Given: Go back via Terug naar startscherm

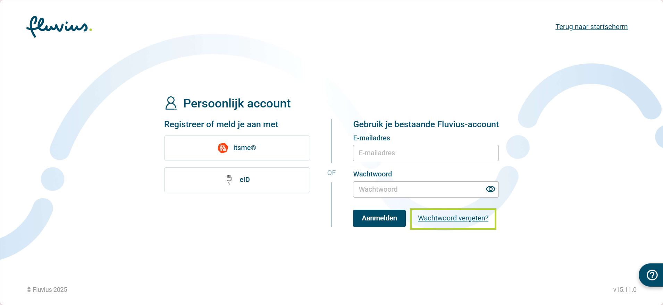Looking at the screenshot, I should pyautogui.click(x=591, y=27).
